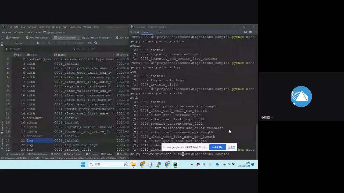The width and height of the screenshot is (344, 193).
Task: Open File Explorer from the taskbar
Action: click(134, 164)
